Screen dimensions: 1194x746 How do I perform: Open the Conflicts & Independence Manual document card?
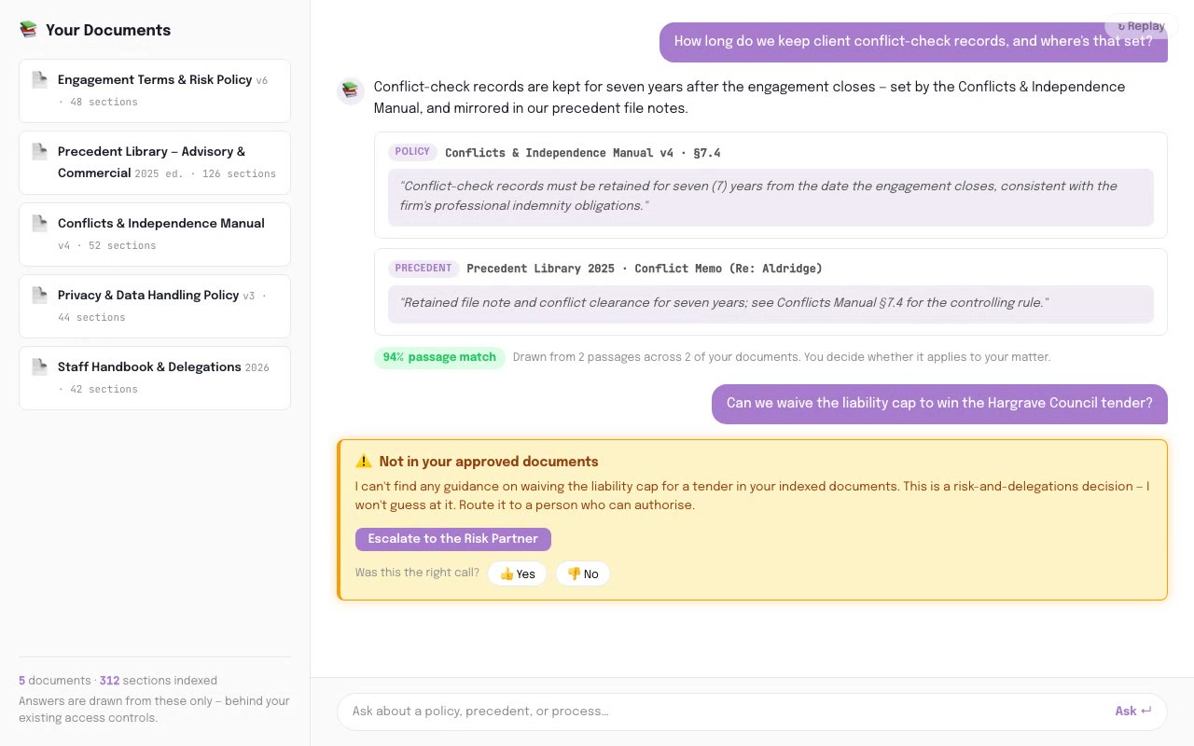click(x=155, y=234)
